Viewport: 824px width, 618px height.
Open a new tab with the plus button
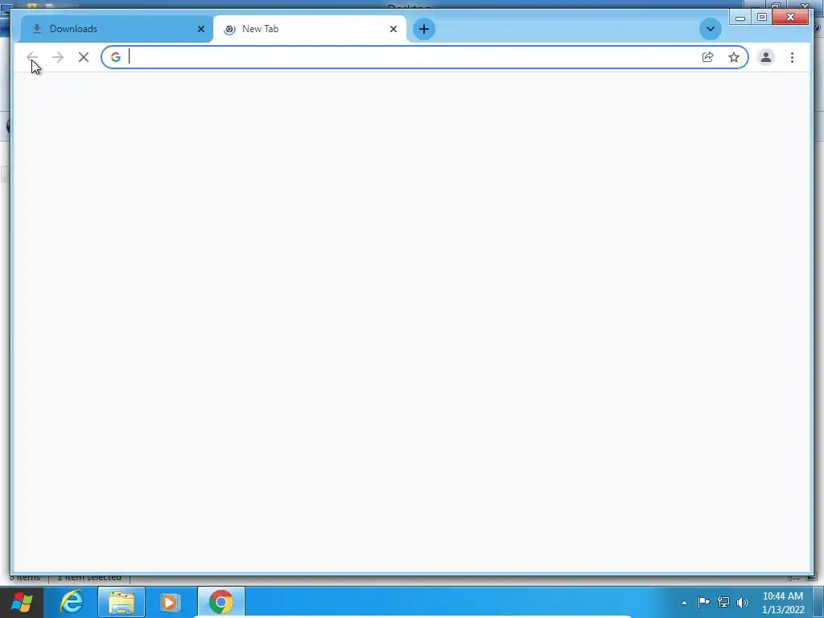[423, 29]
